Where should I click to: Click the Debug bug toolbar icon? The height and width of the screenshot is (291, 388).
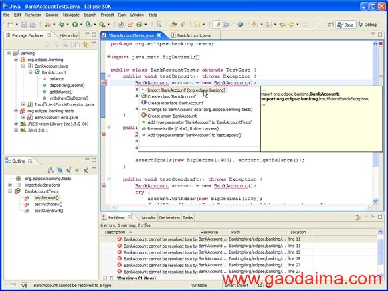pyautogui.click(x=62, y=25)
